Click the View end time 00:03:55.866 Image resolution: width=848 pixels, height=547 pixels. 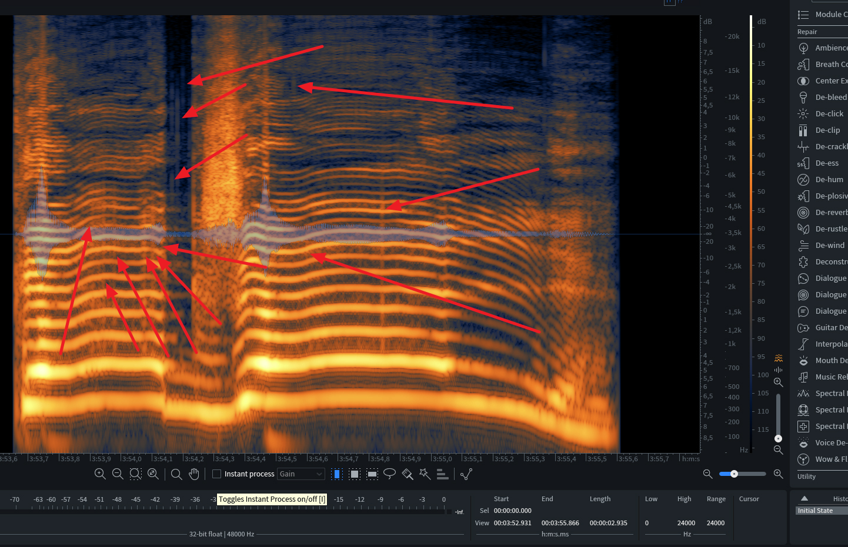click(x=560, y=523)
